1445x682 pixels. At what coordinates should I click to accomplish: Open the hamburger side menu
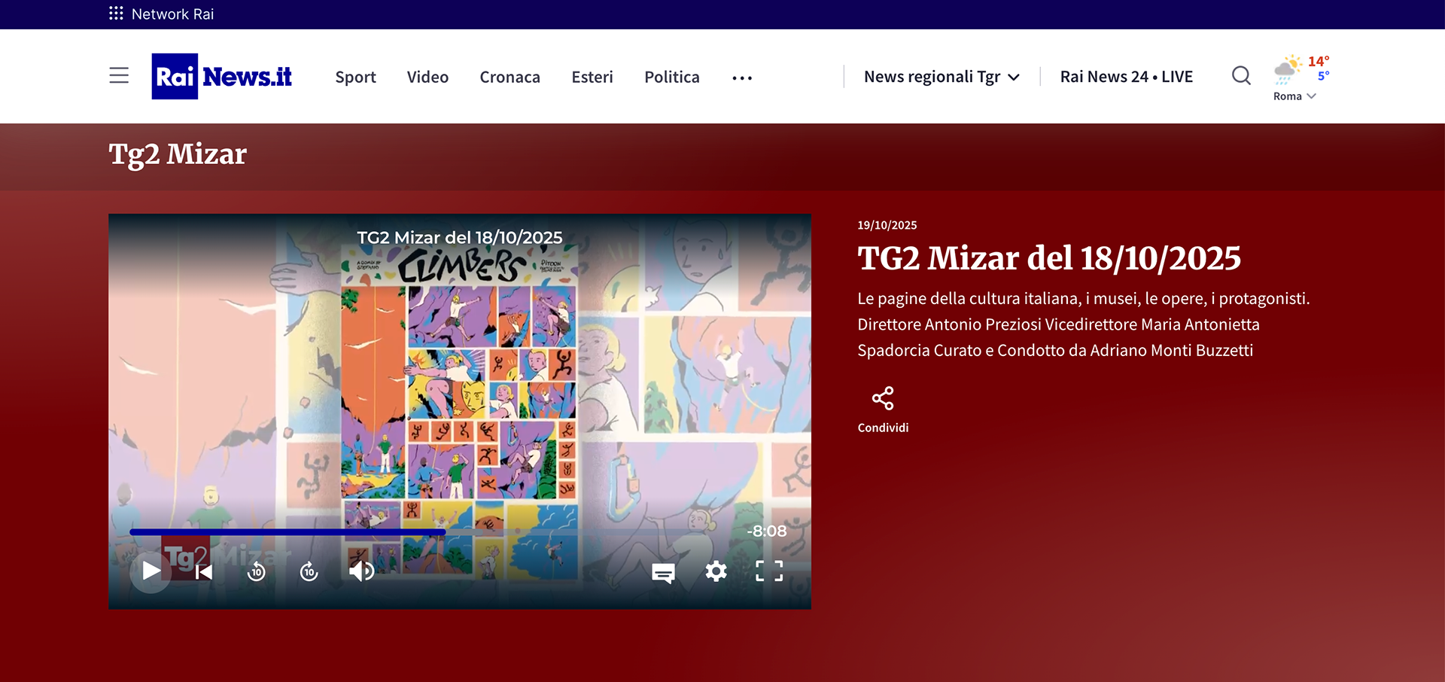click(x=119, y=75)
